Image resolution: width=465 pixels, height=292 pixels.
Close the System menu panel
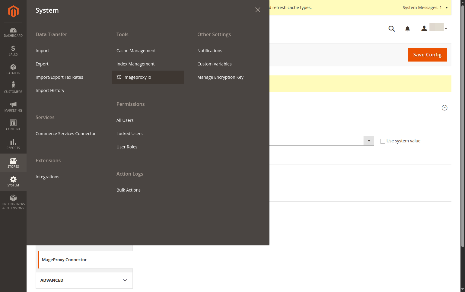258,10
